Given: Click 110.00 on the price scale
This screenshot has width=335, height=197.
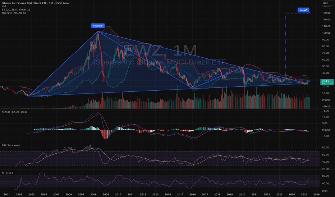Looking at the screenshot, I should 326,26.
